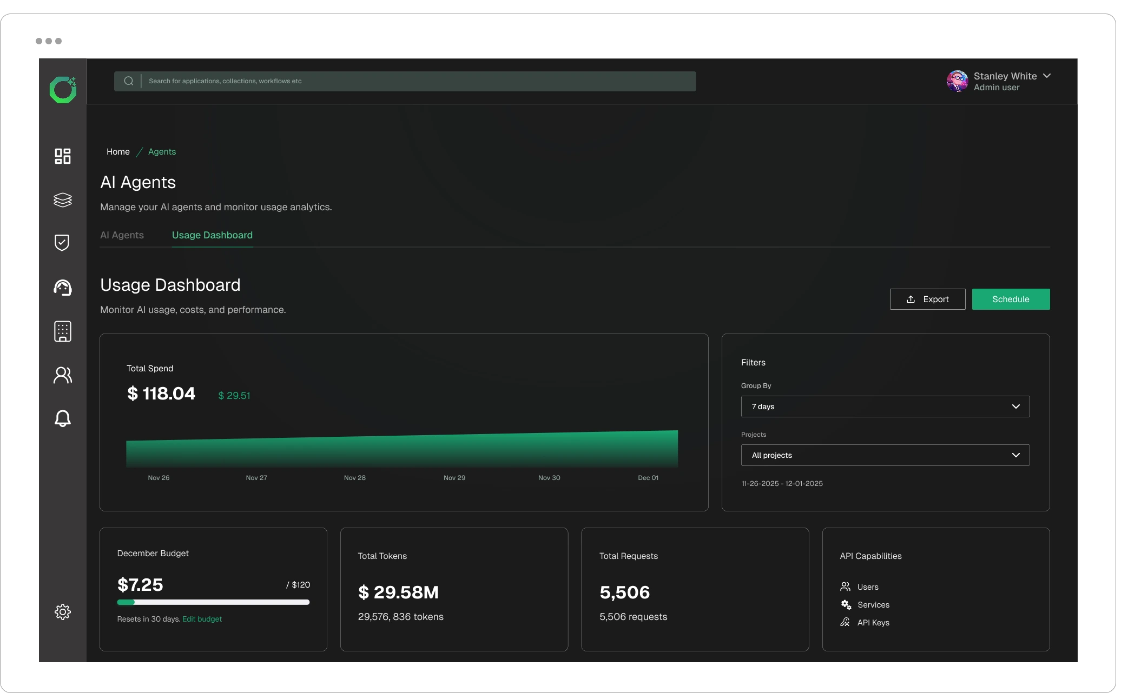
Task: Click the Users label in API Capabilities
Action: pos(868,587)
